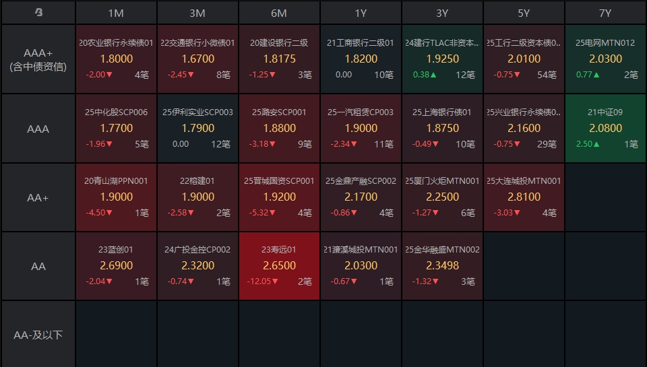The height and width of the screenshot is (367, 647).
Task: Select the 1M column header
Action: coord(116,13)
